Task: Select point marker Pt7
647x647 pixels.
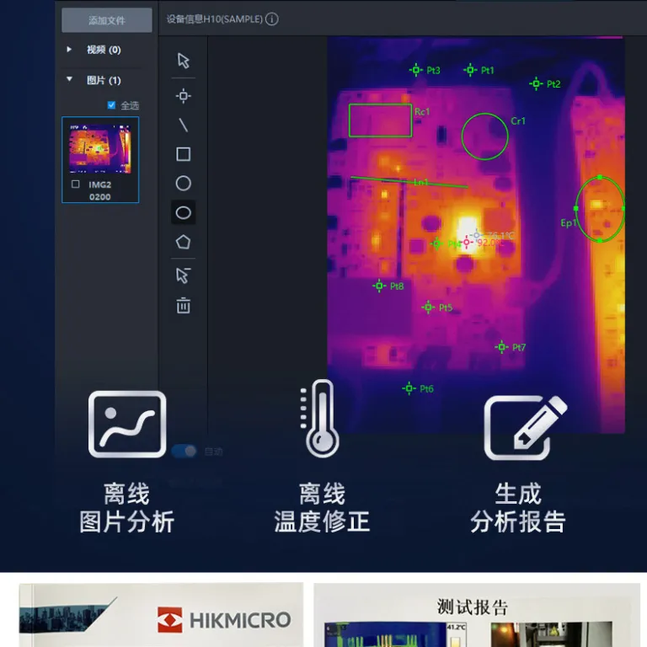Action: click(501, 347)
